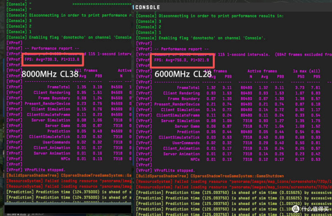This screenshot has height=216, width=332.
Task: Select Present_RenderDevice row with Avg 0.23
Action: pyautogui.click(x=69, y=104)
